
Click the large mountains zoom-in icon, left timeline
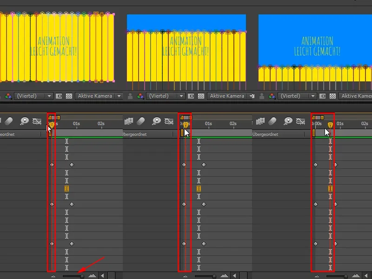(x=92, y=275)
